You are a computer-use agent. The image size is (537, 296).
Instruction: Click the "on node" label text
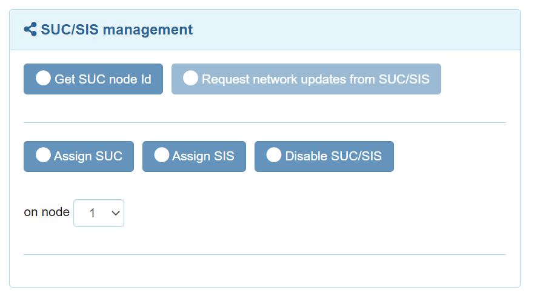pyautogui.click(x=47, y=212)
